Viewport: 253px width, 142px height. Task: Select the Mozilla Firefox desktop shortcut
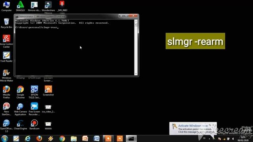(6, 92)
